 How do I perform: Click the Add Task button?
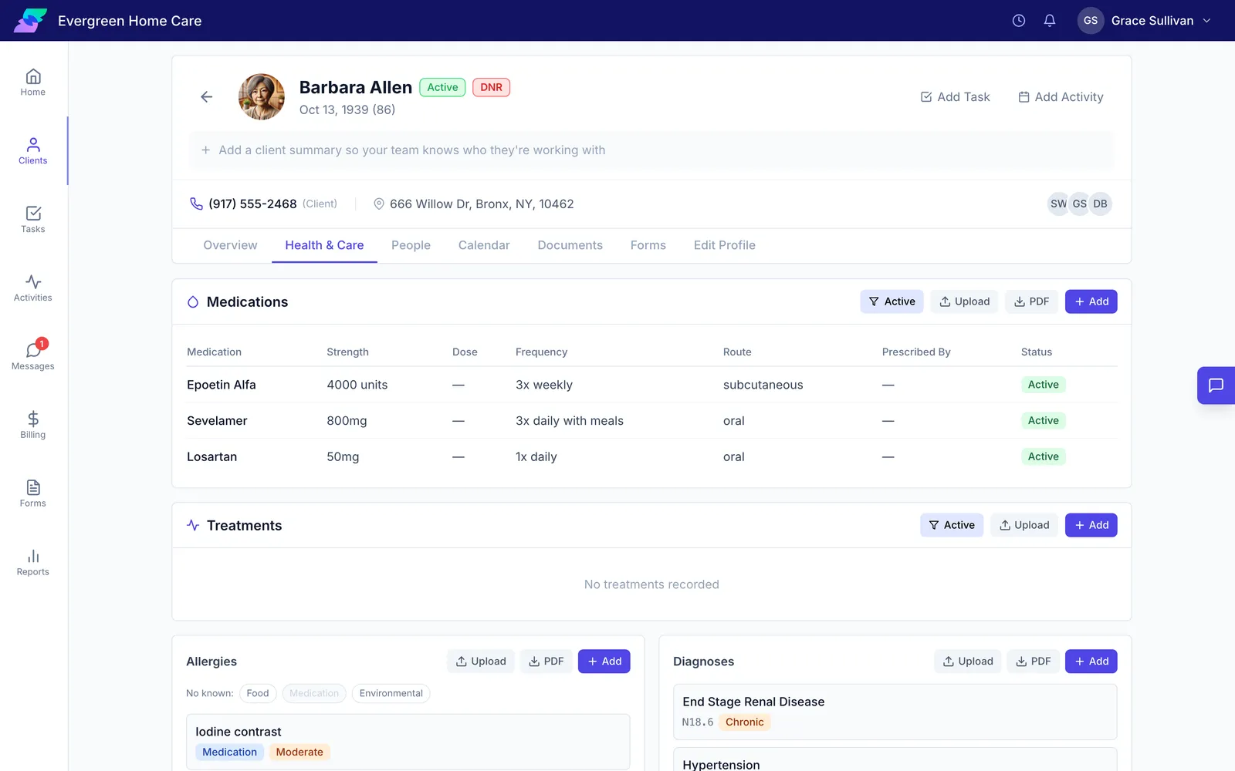(955, 96)
